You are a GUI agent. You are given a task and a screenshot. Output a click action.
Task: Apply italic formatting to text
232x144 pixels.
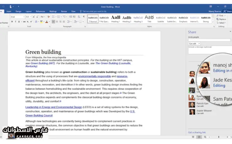[x=15, y=22]
